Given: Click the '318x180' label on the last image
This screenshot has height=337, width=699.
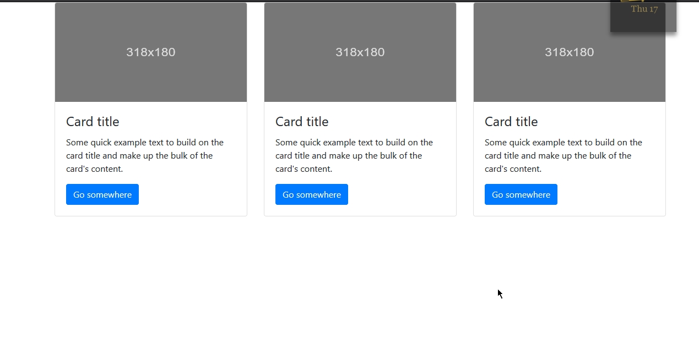Looking at the screenshot, I should [x=570, y=52].
